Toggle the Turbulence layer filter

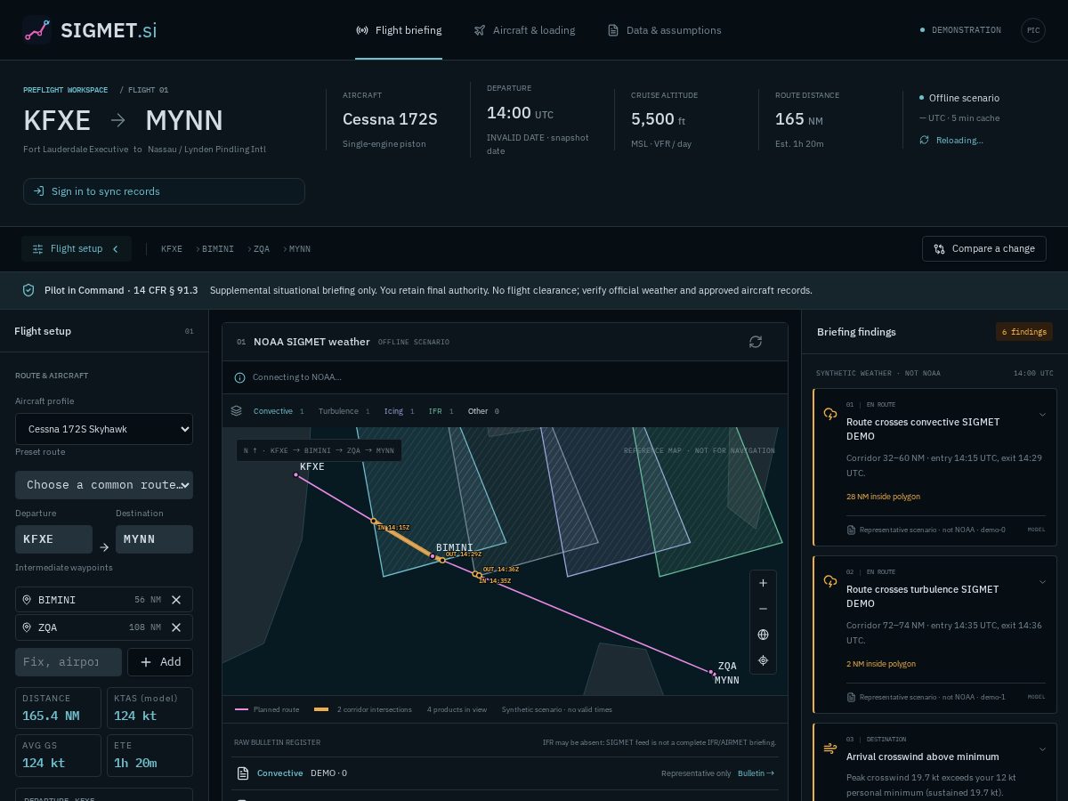344,411
